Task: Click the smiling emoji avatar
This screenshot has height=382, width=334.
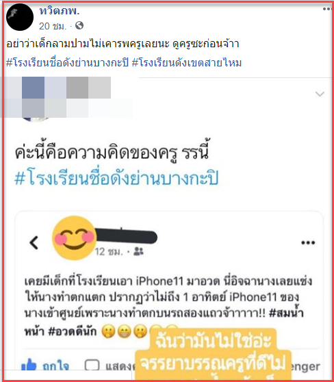Action: pyautogui.click(x=75, y=238)
